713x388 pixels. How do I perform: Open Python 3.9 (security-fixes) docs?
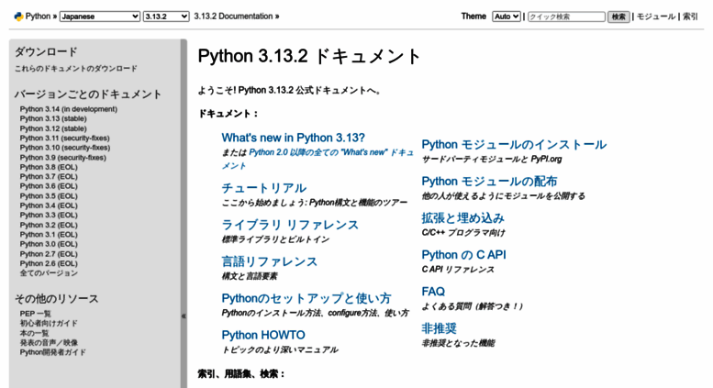point(62,158)
